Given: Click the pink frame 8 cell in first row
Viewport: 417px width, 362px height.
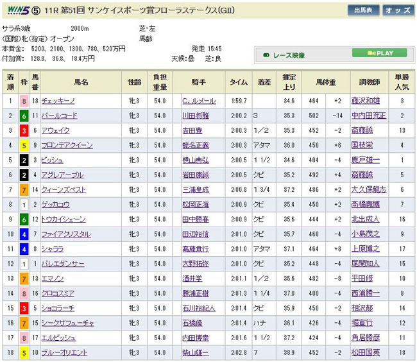Looking at the screenshot, I should [23, 101].
